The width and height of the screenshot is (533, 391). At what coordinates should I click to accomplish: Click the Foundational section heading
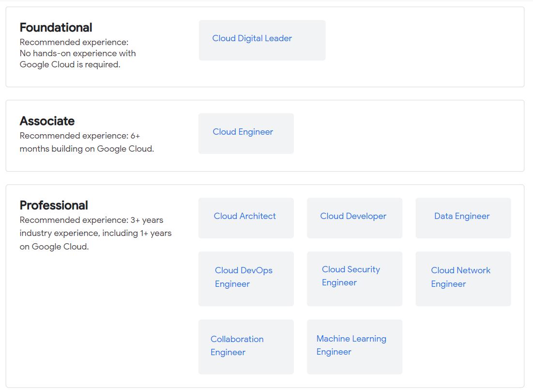(56, 28)
